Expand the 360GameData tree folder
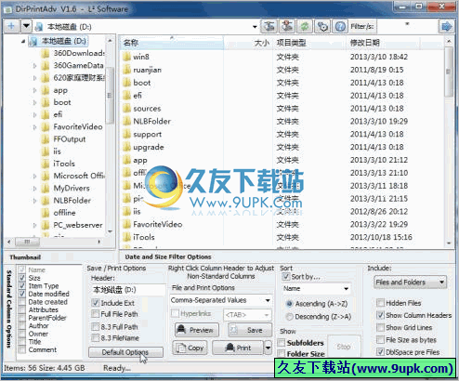Screen dimensions: 459x381 35,66
